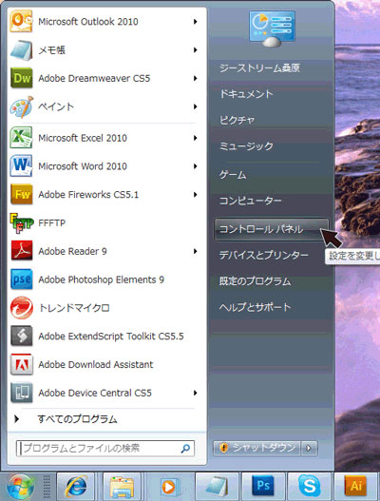Image resolution: width=380 pixels, height=501 pixels.
Task: Click すべてのプログラム
Action: 77,419
